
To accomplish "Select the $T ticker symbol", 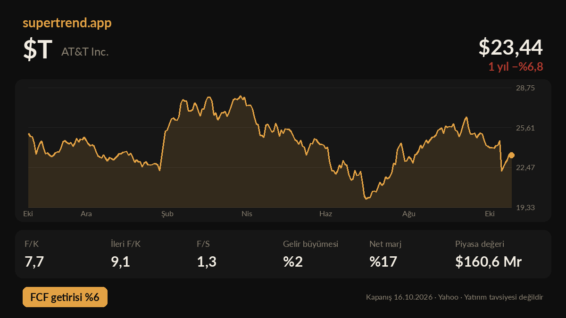I will [x=37, y=50].
